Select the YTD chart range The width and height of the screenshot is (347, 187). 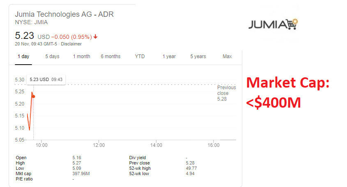coord(140,56)
